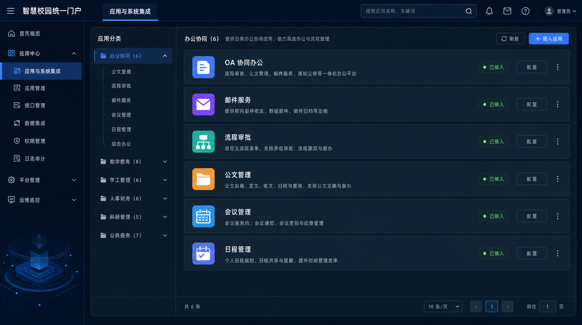The image size is (582, 325).
Task: Open 数据集成 in the sidebar
Action: 35,123
